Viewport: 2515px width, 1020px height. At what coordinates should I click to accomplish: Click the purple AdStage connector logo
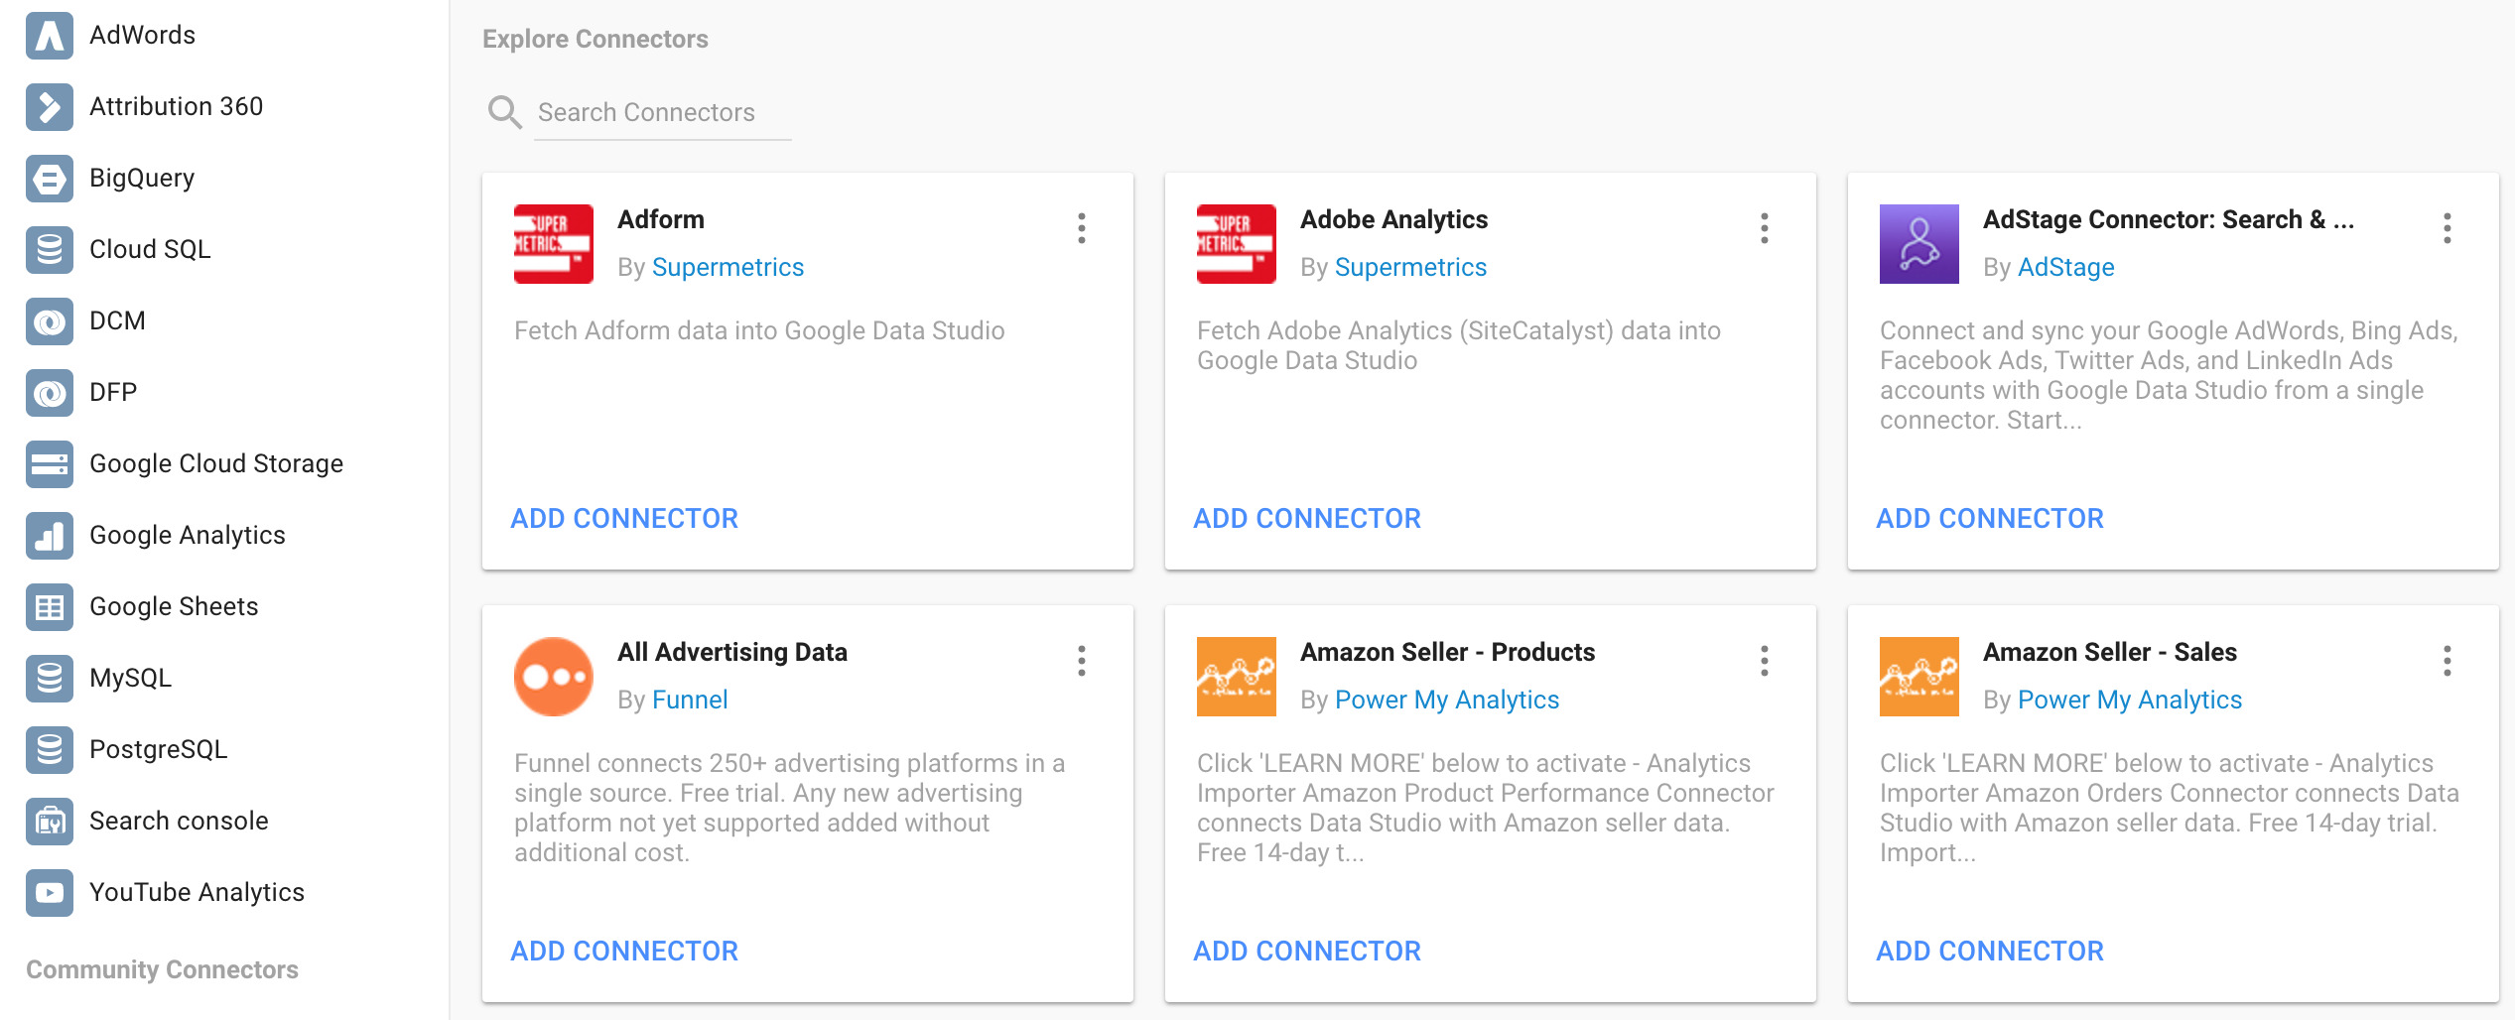1919,244
